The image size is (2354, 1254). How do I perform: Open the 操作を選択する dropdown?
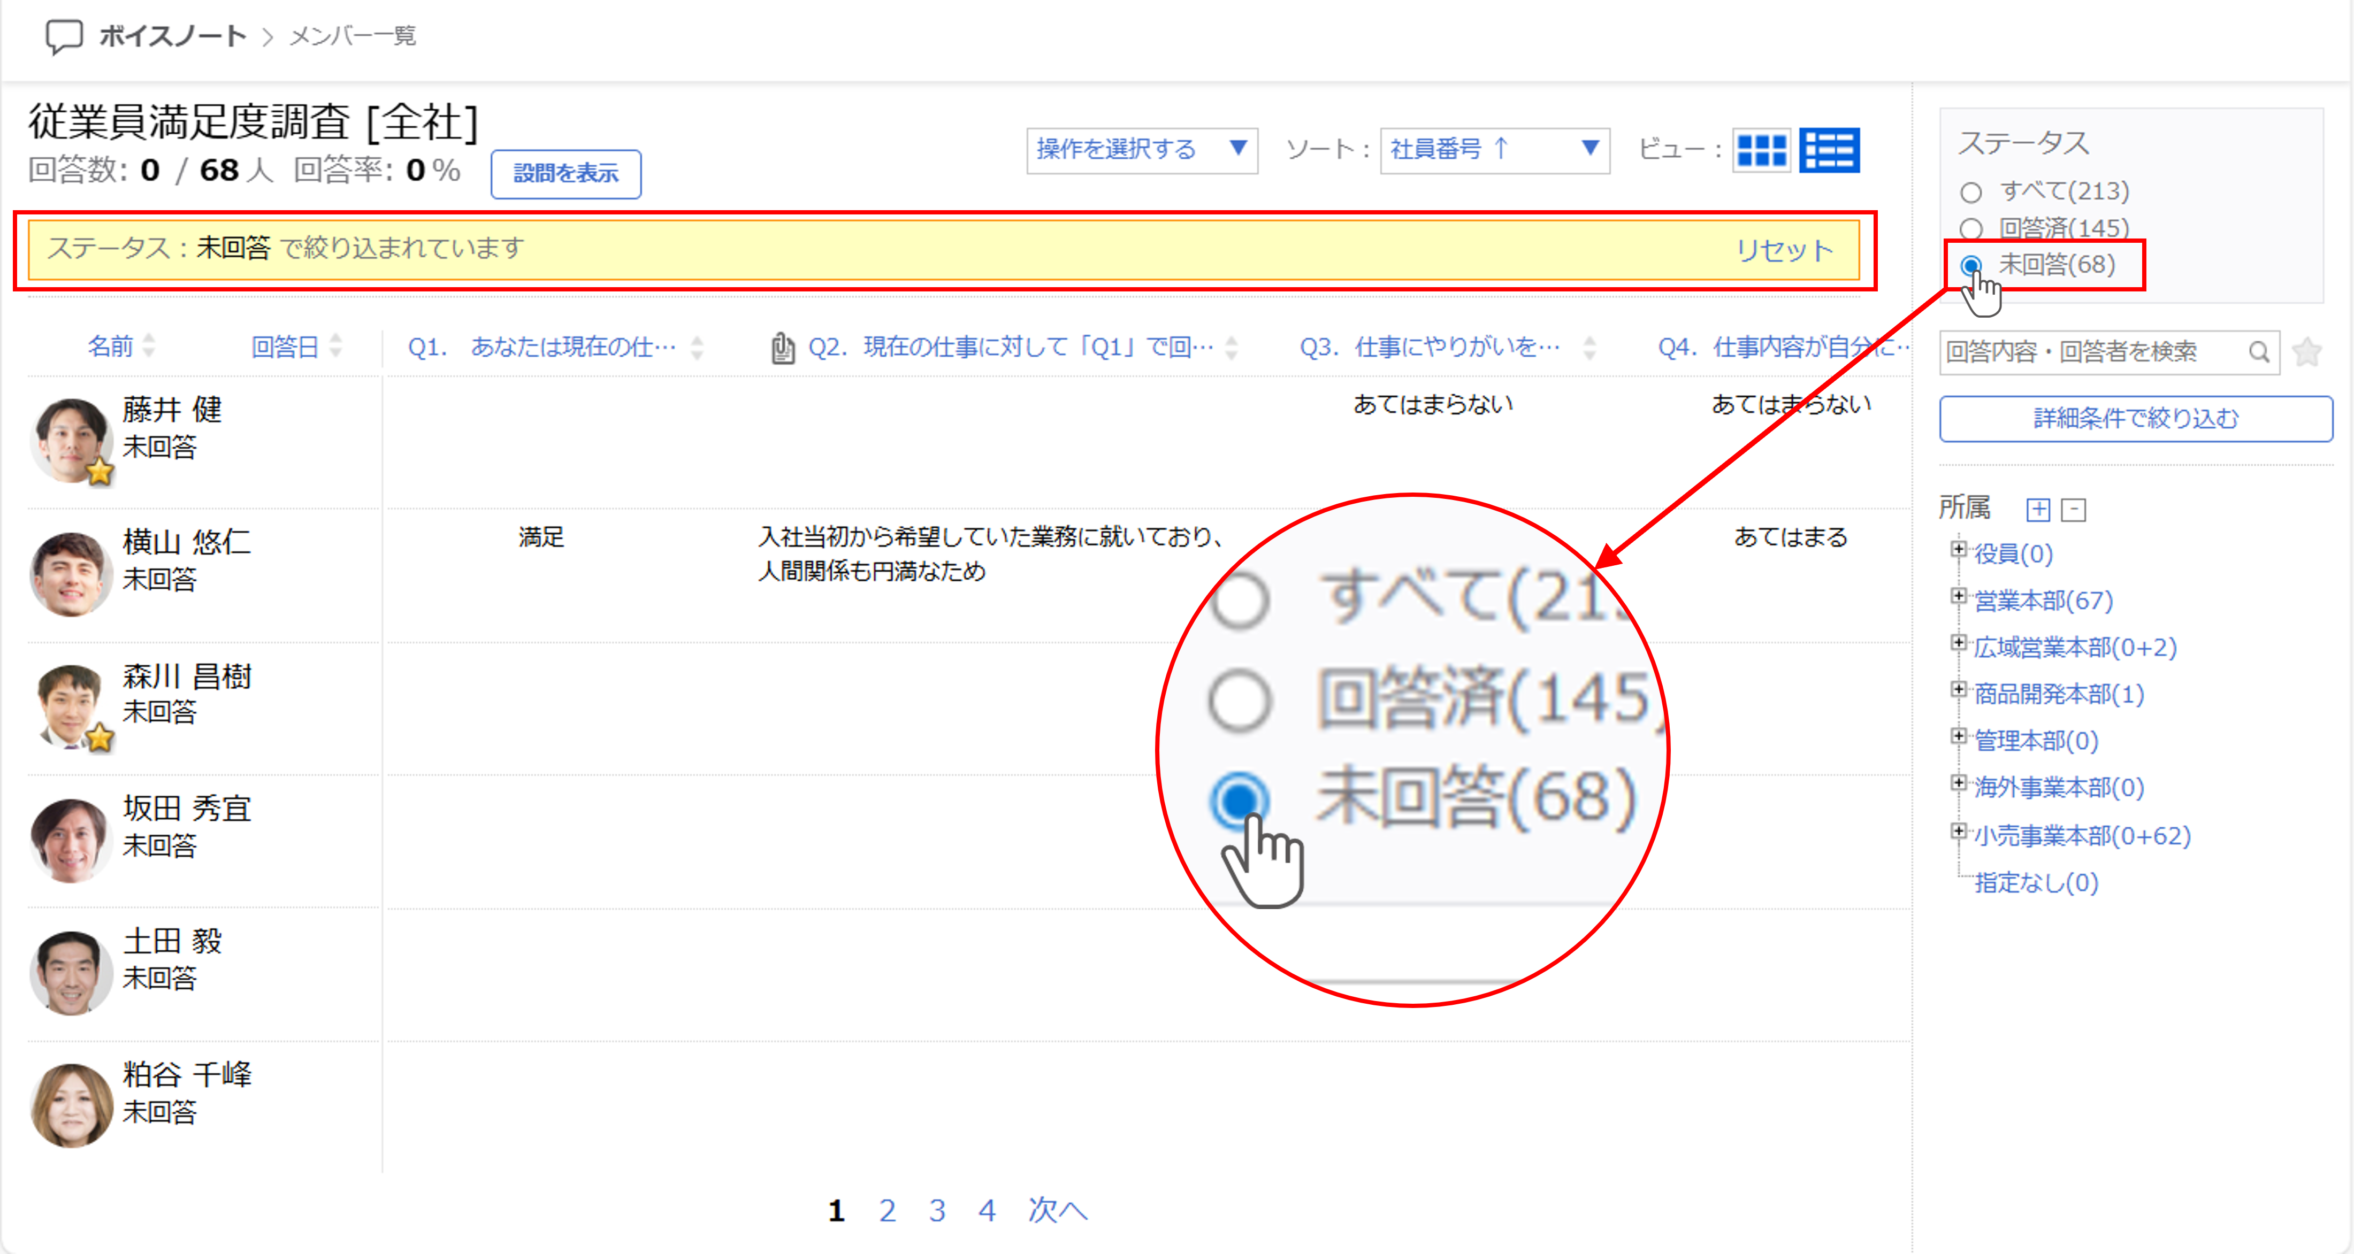pos(1141,150)
